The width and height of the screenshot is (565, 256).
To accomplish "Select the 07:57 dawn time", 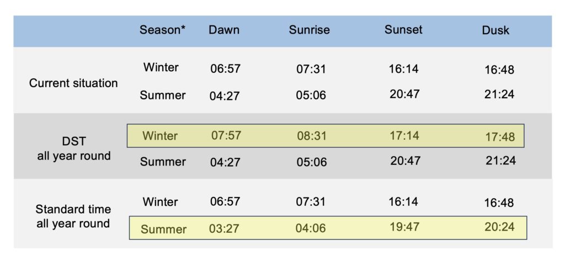I will 226,135.
